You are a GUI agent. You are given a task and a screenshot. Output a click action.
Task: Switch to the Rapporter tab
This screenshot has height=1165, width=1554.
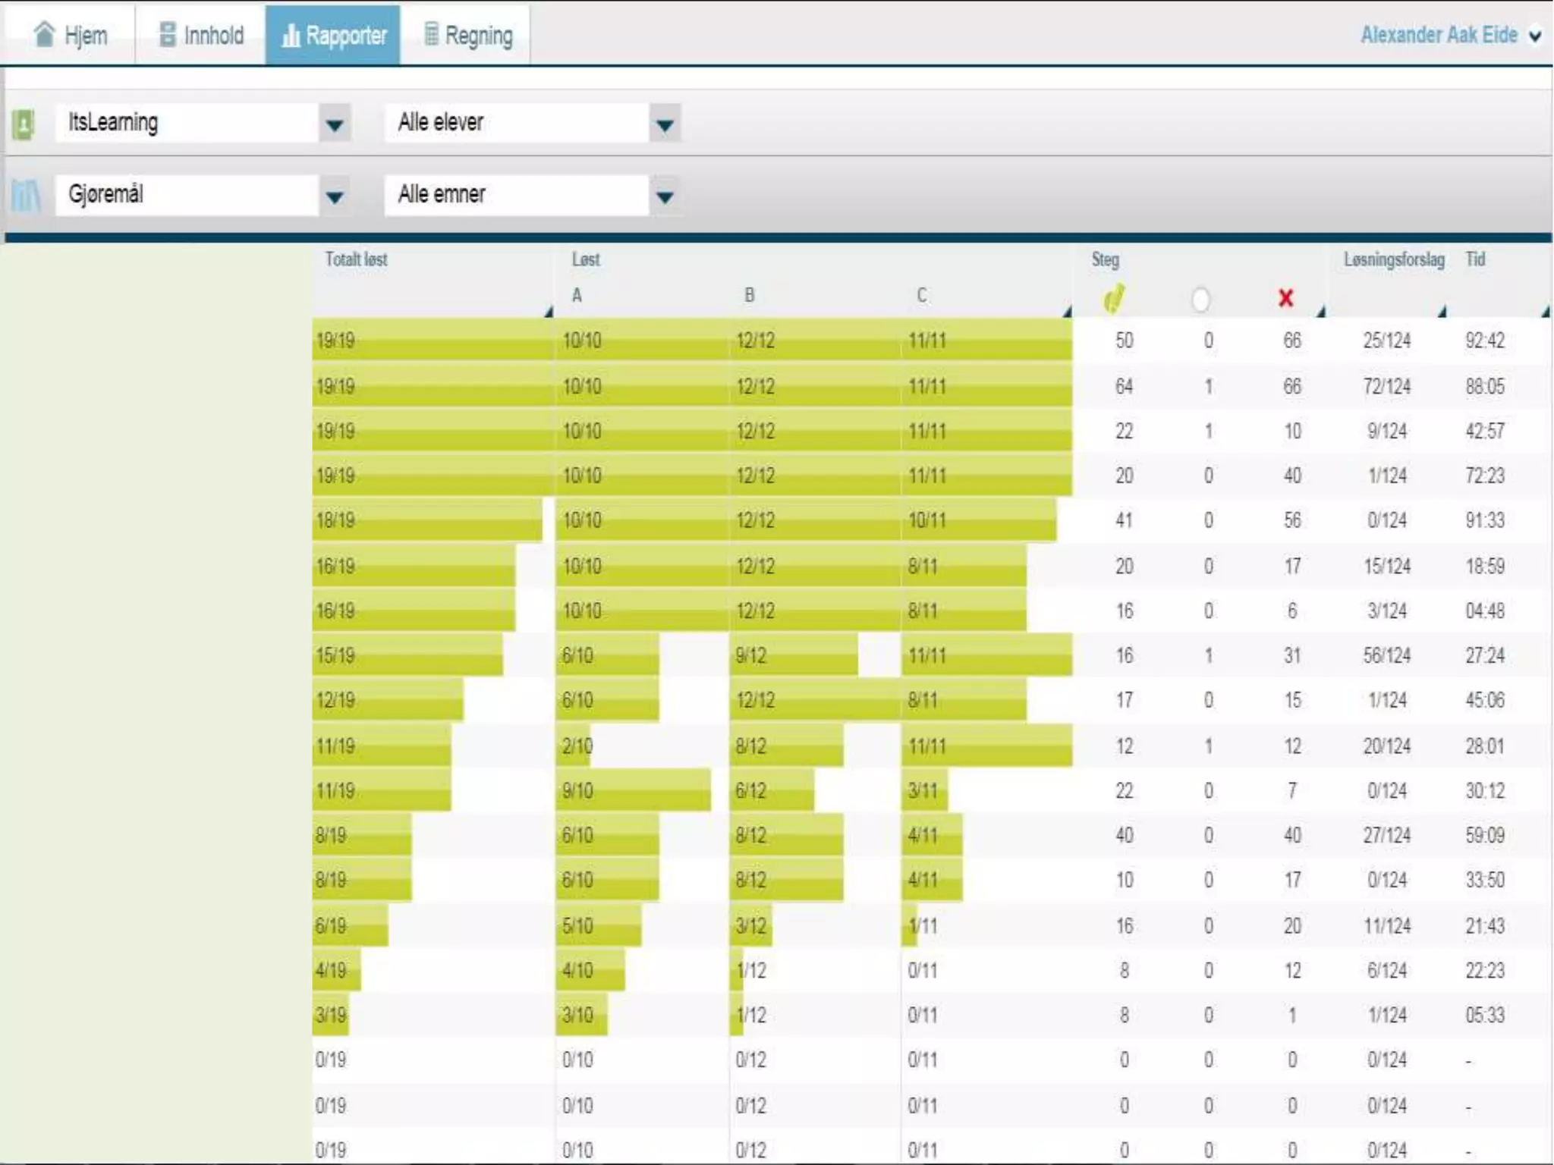click(333, 35)
